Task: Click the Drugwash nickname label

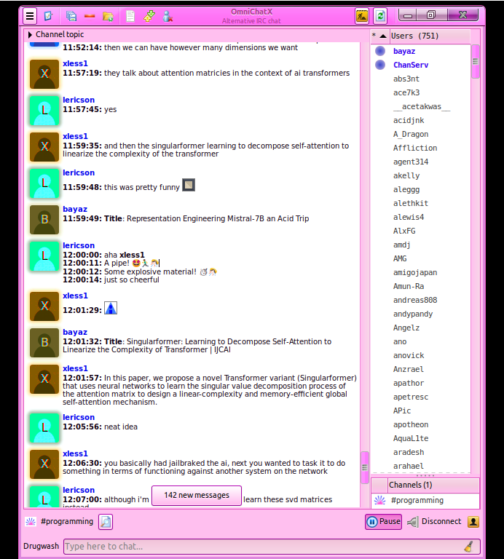Action: click(x=41, y=547)
